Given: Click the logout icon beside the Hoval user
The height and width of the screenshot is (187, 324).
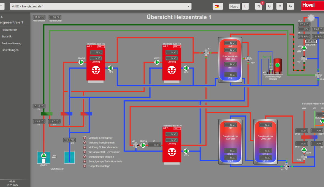Looking at the screenshot, I should [x=245, y=6].
